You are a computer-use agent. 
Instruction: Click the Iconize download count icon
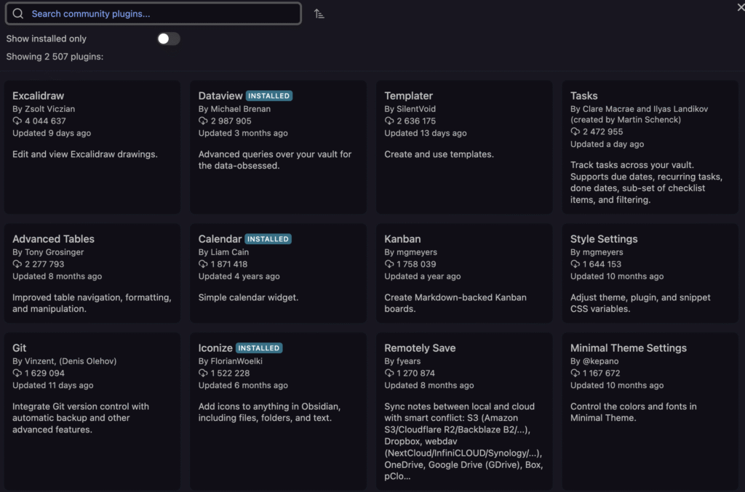pyautogui.click(x=203, y=373)
